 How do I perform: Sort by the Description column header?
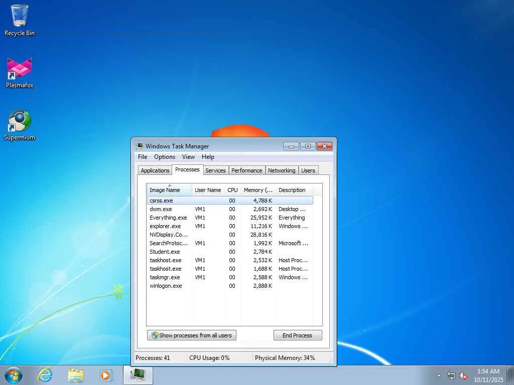coord(294,190)
